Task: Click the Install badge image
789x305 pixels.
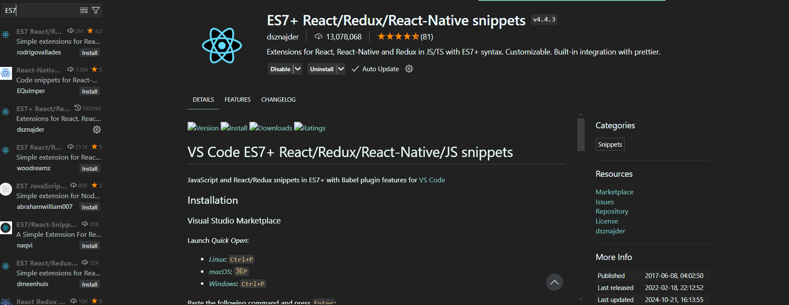Action: (234, 127)
